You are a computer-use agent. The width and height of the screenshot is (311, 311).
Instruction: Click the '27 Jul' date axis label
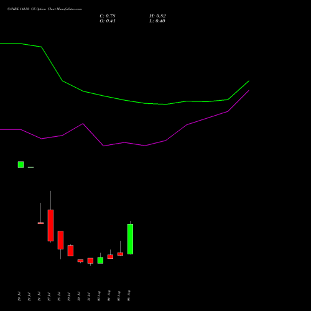click(x=49, y=297)
